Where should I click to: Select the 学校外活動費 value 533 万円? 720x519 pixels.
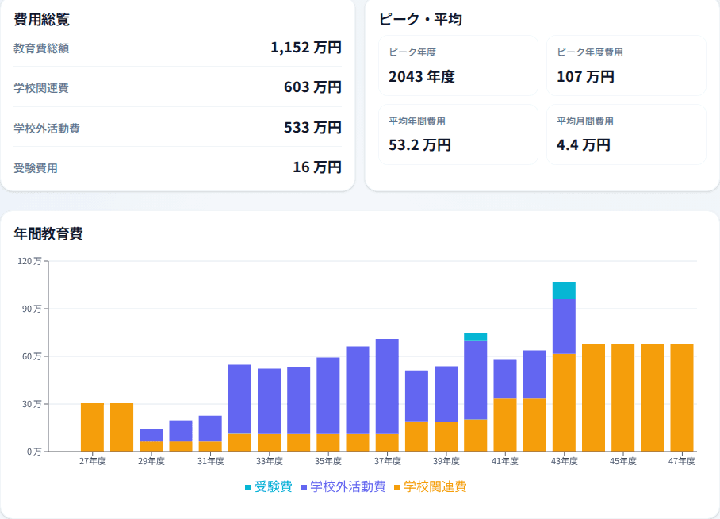pyautogui.click(x=312, y=127)
